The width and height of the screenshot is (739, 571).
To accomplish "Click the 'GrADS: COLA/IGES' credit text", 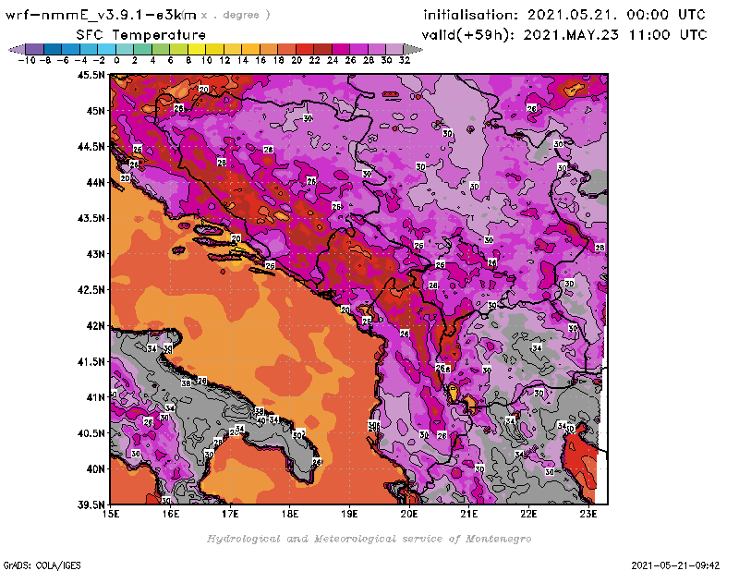I will (42, 565).
